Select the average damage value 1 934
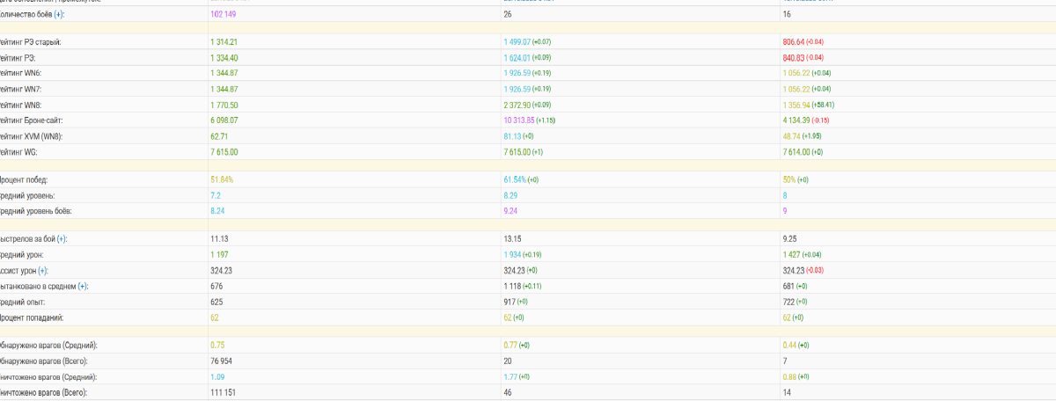 tap(513, 255)
